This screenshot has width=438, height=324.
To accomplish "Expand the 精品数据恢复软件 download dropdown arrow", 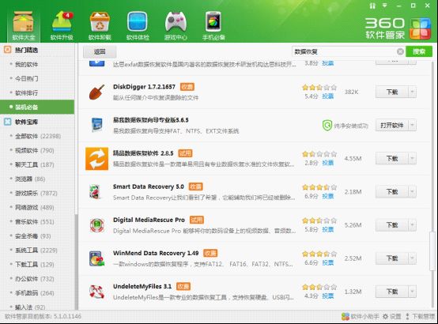I will [412, 158].
